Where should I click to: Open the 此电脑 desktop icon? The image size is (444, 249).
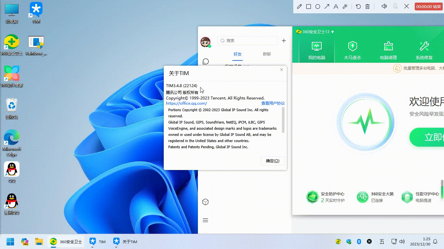[12, 14]
